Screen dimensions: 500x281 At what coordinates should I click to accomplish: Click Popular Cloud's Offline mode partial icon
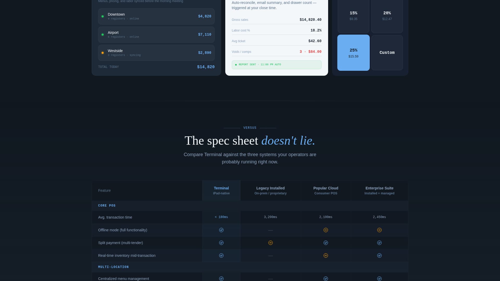(326, 230)
